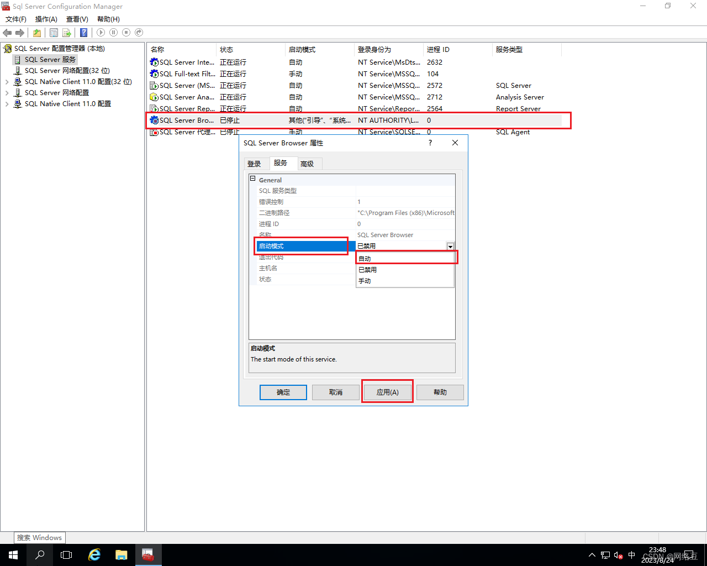
Task: Select the 二进制路径 property row
Action: pos(352,213)
